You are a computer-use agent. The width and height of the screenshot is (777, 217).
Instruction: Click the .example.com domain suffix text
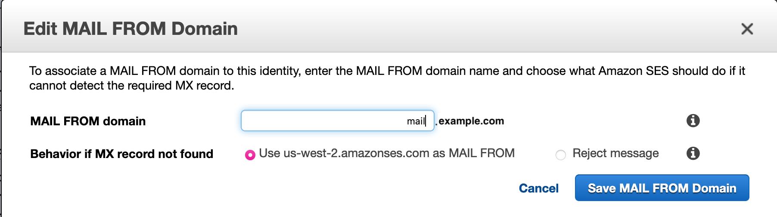(x=471, y=121)
